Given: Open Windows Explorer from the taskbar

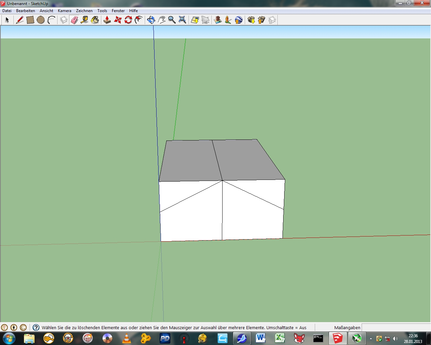Looking at the screenshot, I should pos(29,338).
